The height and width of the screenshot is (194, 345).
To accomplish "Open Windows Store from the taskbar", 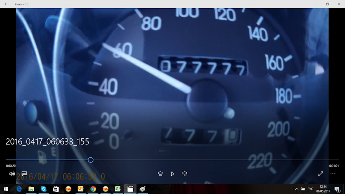I will click(x=56, y=189).
